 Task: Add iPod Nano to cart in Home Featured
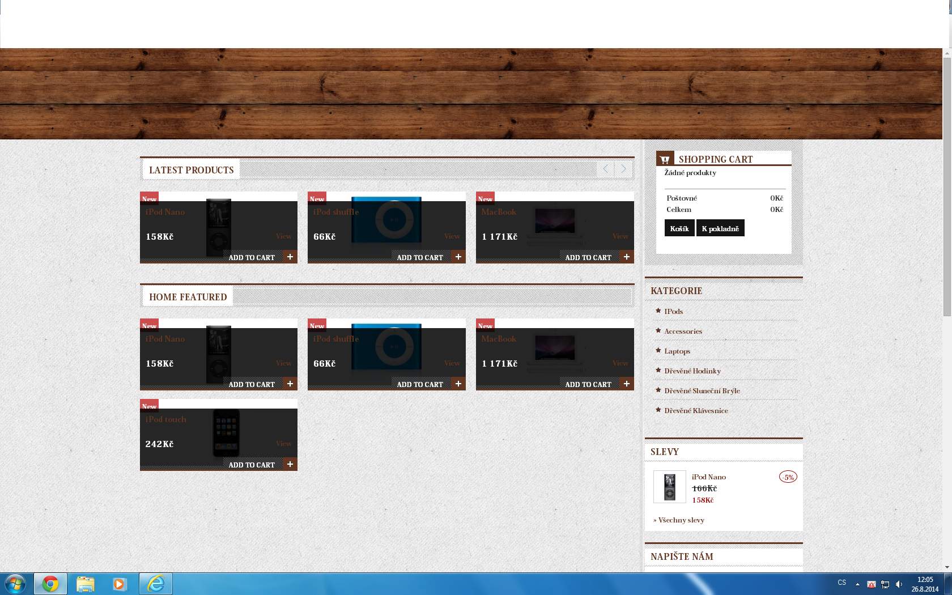pos(252,384)
